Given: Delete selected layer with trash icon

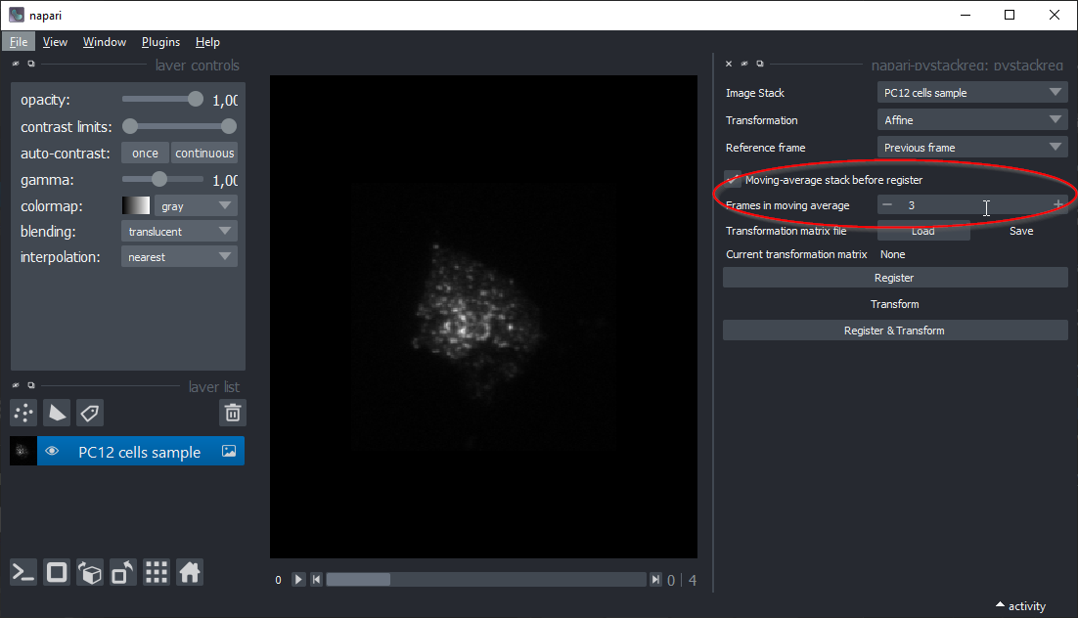Looking at the screenshot, I should 233,413.
